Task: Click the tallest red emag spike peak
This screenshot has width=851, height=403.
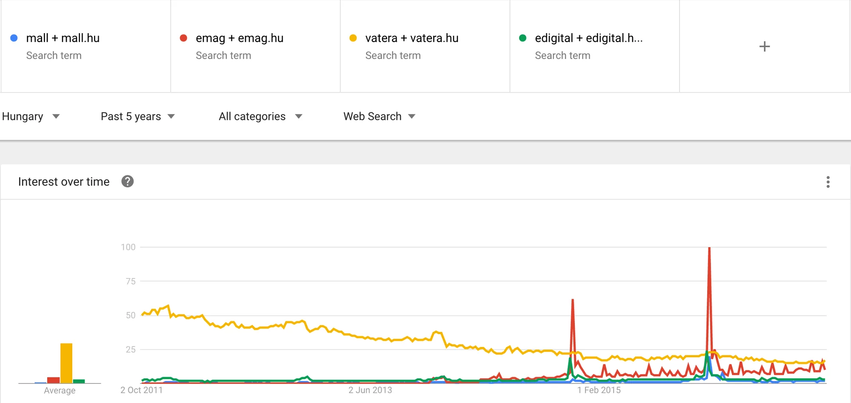Action: [709, 248]
